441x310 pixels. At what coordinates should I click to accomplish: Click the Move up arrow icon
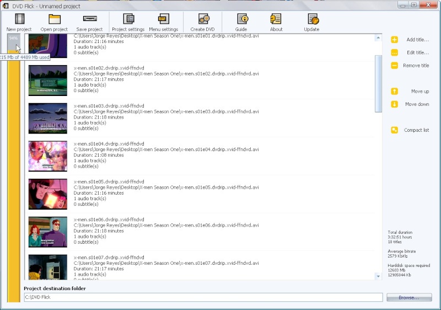(394, 92)
